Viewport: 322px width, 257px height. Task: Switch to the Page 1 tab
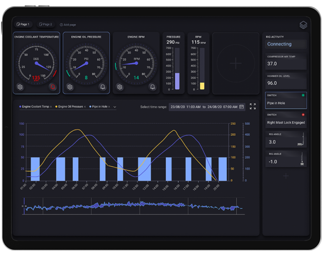click(23, 25)
